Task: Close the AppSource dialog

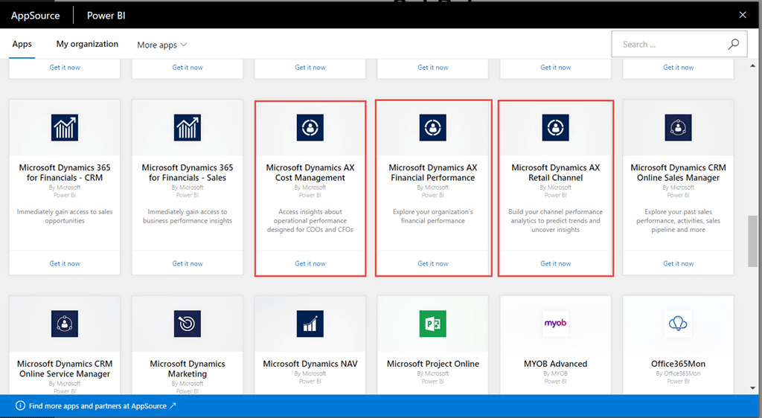Action: pos(743,15)
